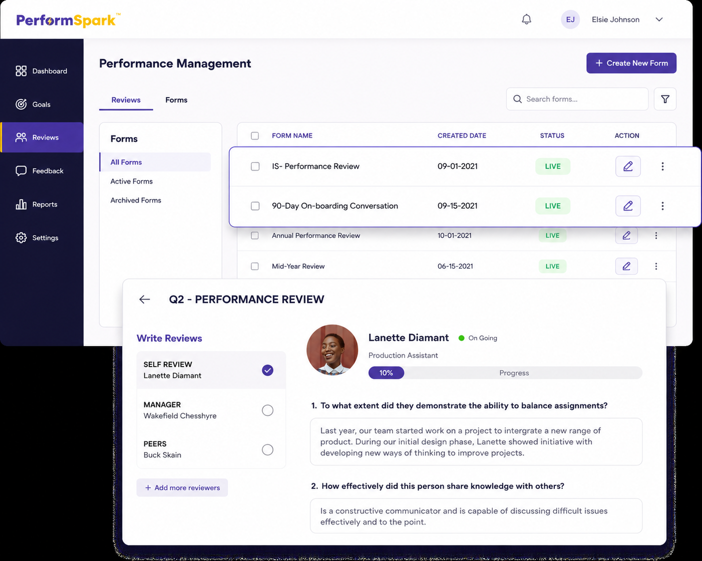Click the answer box for question 1
The height and width of the screenshot is (561, 702).
pos(476,442)
